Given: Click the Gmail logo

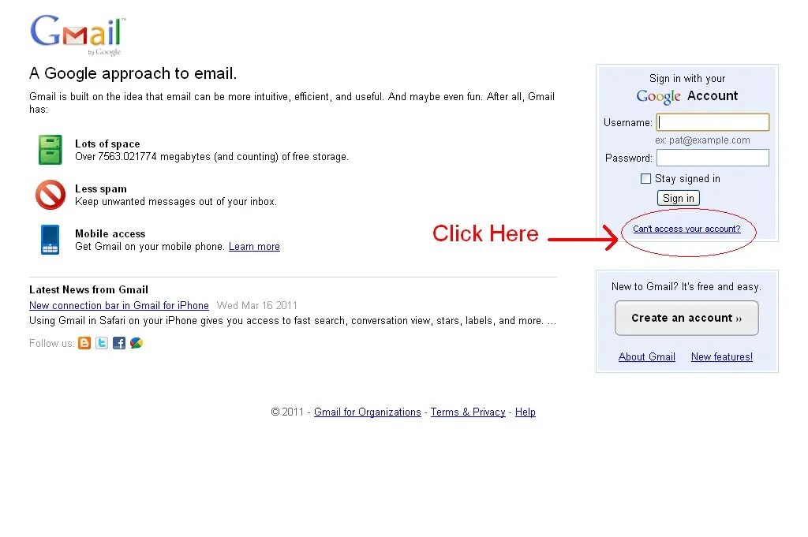Looking at the screenshot, I should (78, 35).
